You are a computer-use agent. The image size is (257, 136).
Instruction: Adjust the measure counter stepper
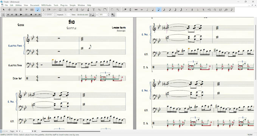(x=55, y=15)
